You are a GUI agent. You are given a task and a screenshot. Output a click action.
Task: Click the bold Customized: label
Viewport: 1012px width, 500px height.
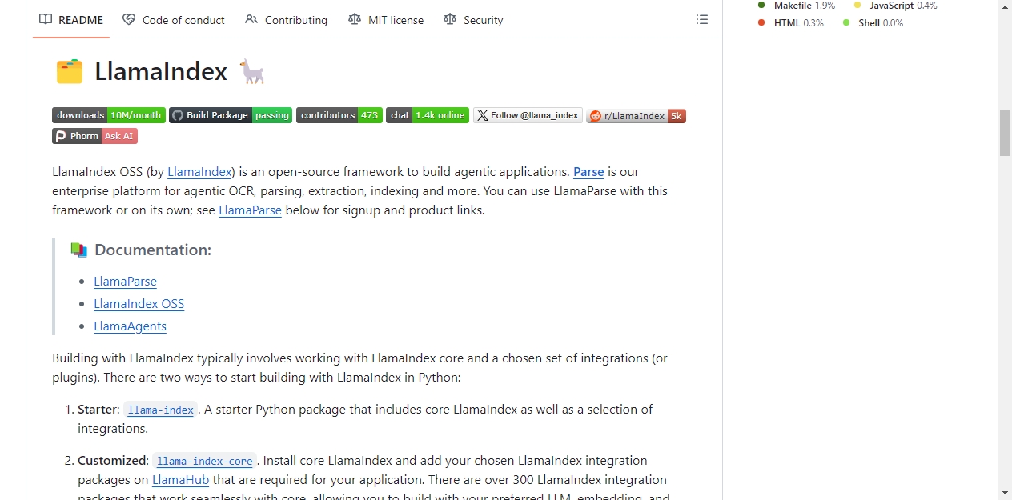click(x=113, y=461)
